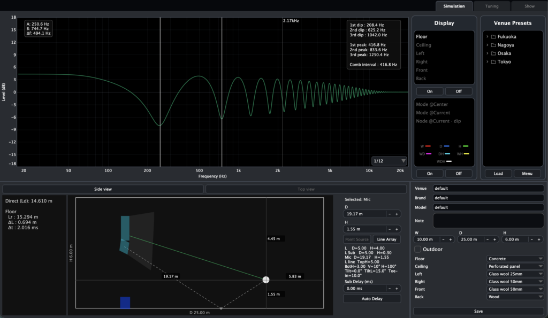Decrease mic height H with minus

coord(390,229)
